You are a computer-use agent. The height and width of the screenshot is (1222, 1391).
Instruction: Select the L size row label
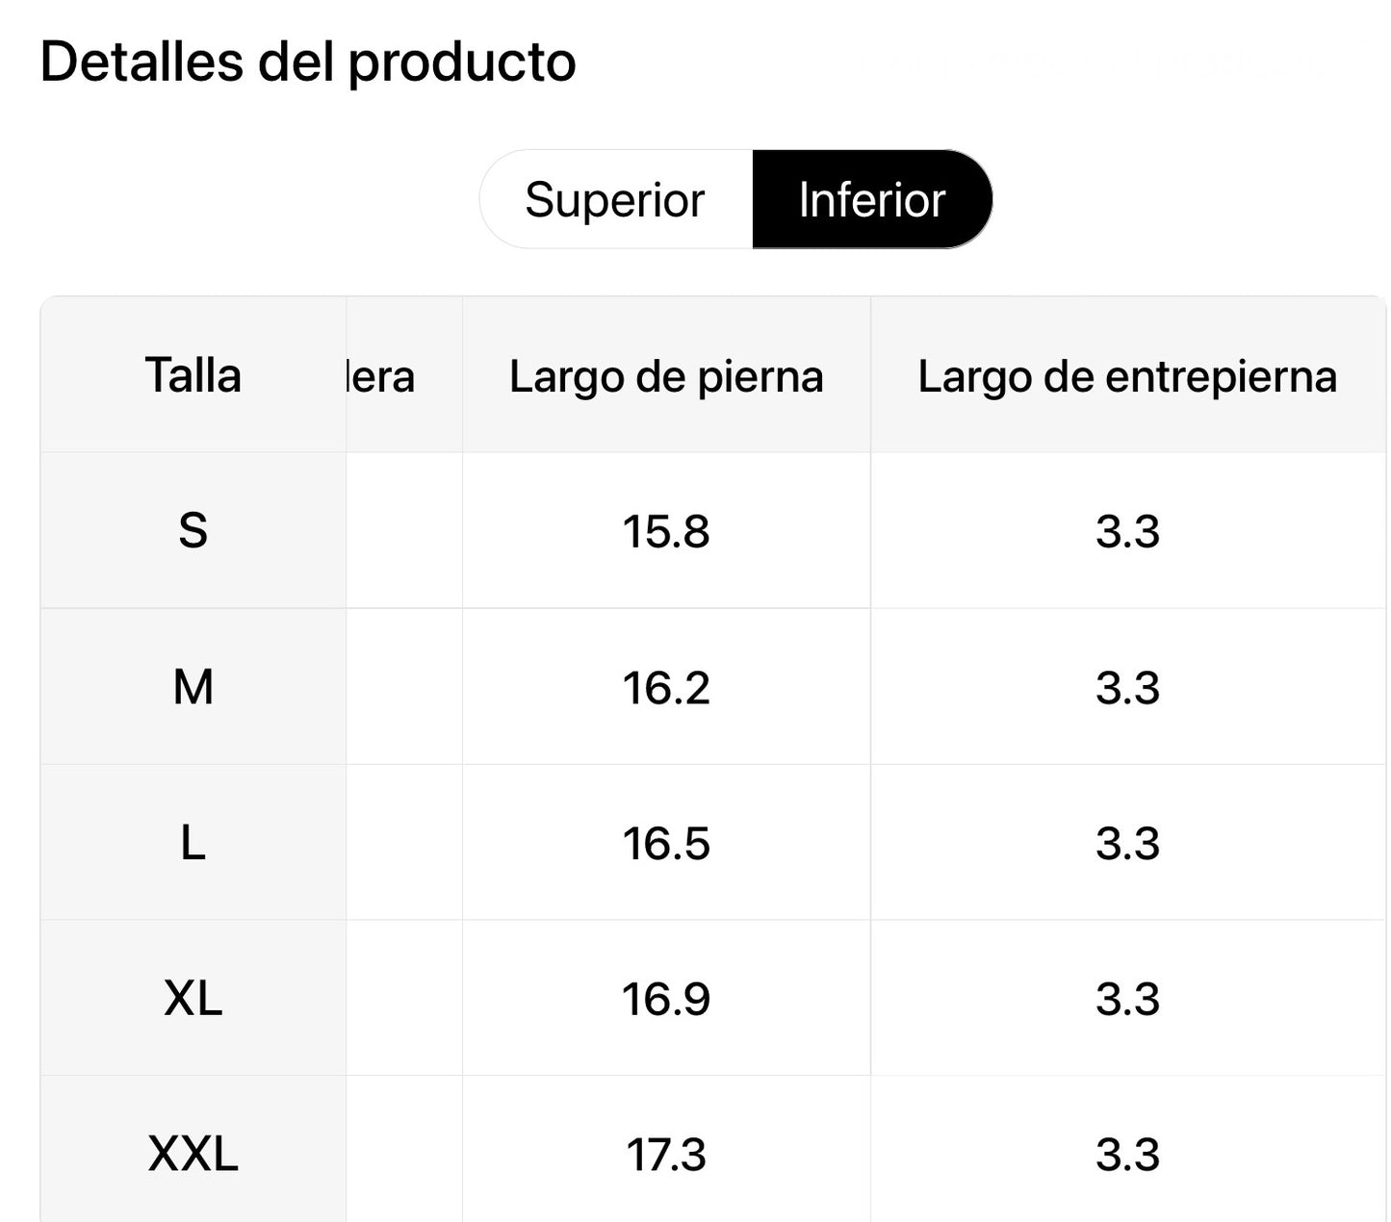click(193, 843)
